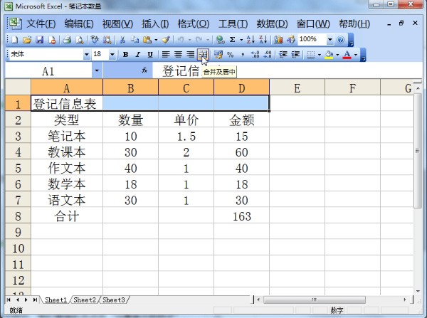Screen dimensions: 427x318
Task: Open the 100% zoom level dropdown
Action: (x=330, y=40)
